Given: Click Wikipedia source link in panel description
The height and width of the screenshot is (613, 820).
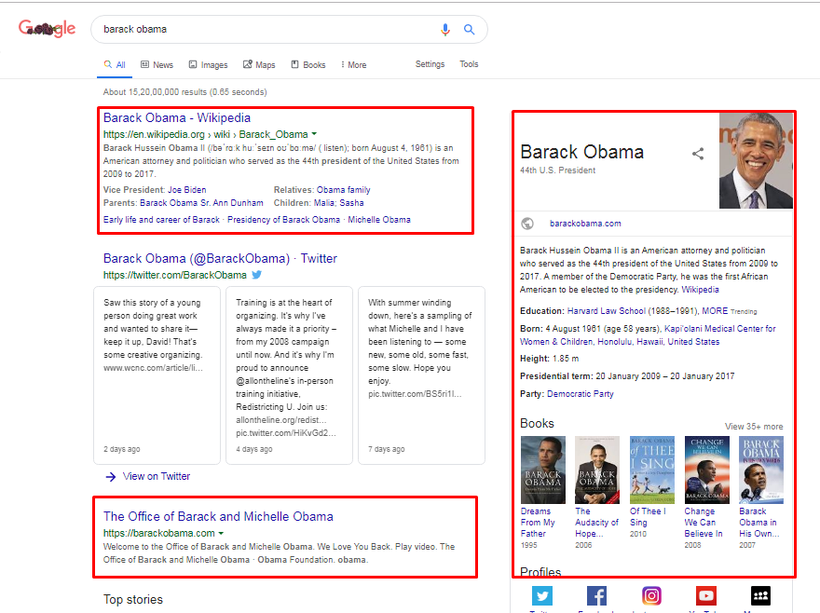Looking at the screenshot, I should [700, 290].
